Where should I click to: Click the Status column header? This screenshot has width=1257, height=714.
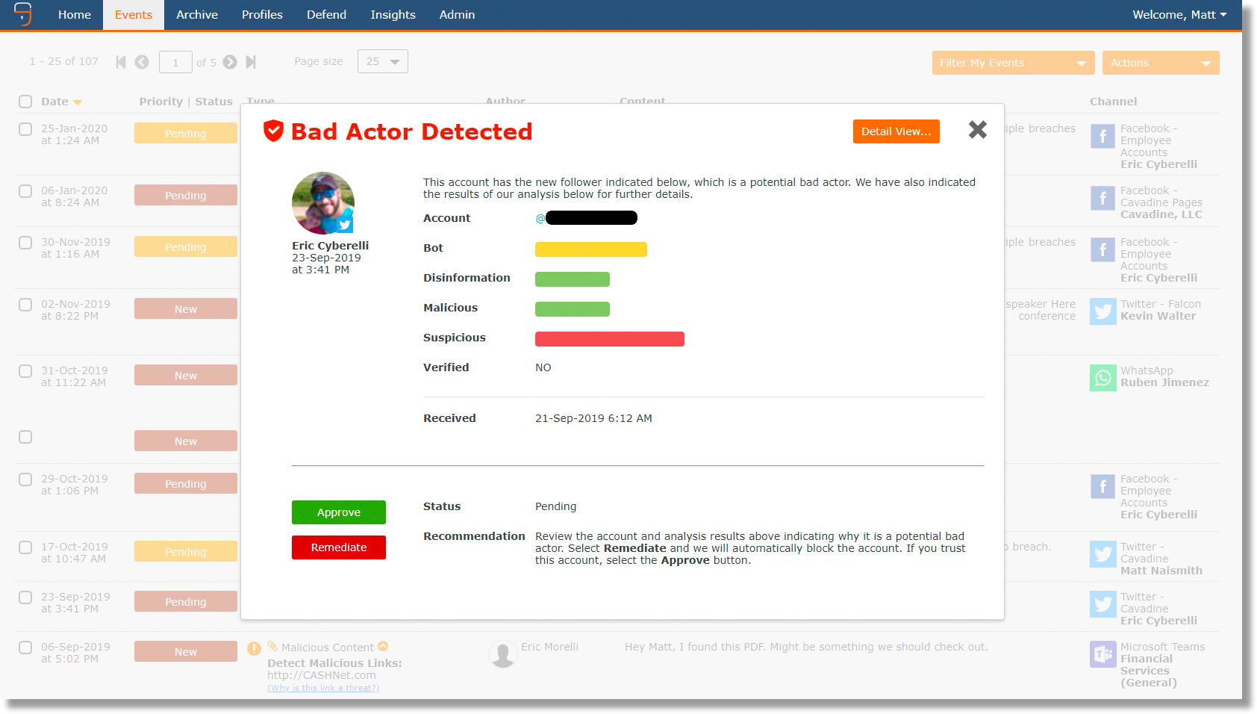[213, 102]
